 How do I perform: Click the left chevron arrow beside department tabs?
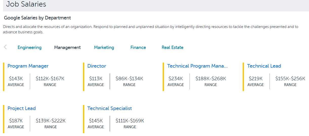click(5, 47)
